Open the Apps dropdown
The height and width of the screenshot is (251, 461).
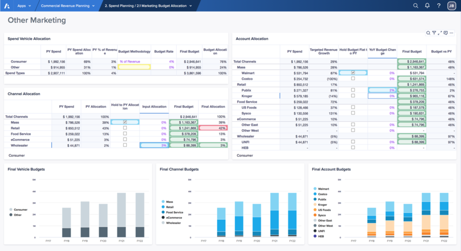[24, 6]
